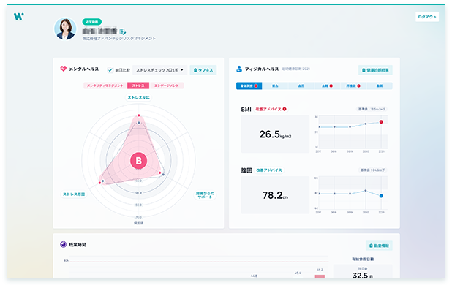
Task: Click the company name 株式会社アドバンテッジリスクマネジメント
Action: click(x=118, y=38)
